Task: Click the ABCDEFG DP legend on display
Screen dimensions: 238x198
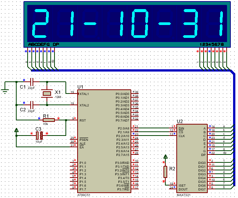Action: (44, 44)
